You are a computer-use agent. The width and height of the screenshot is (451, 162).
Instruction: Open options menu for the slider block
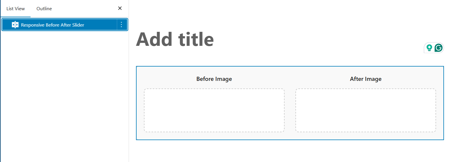(122, 25)
